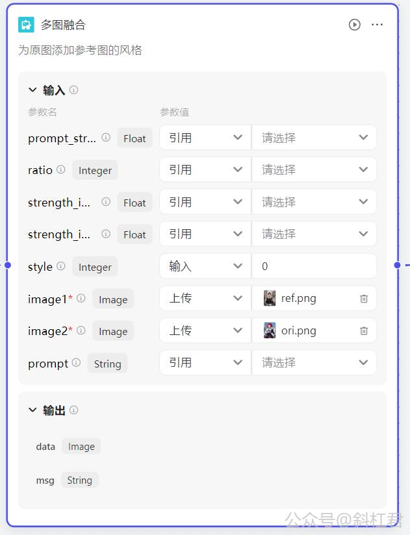Click the ori.png thumbnail preview
The width and height of the screenshot is (410, 535).
[270, 330]
